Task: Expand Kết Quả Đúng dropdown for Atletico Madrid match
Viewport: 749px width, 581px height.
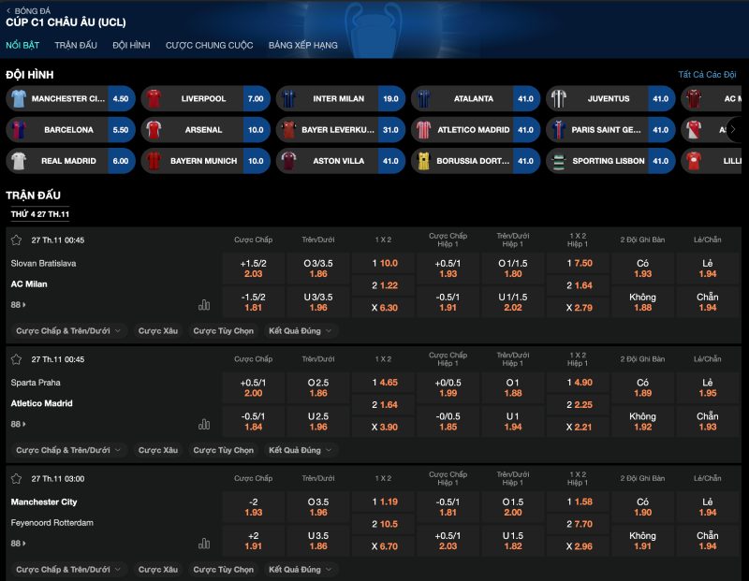Action: click(300, 450)
